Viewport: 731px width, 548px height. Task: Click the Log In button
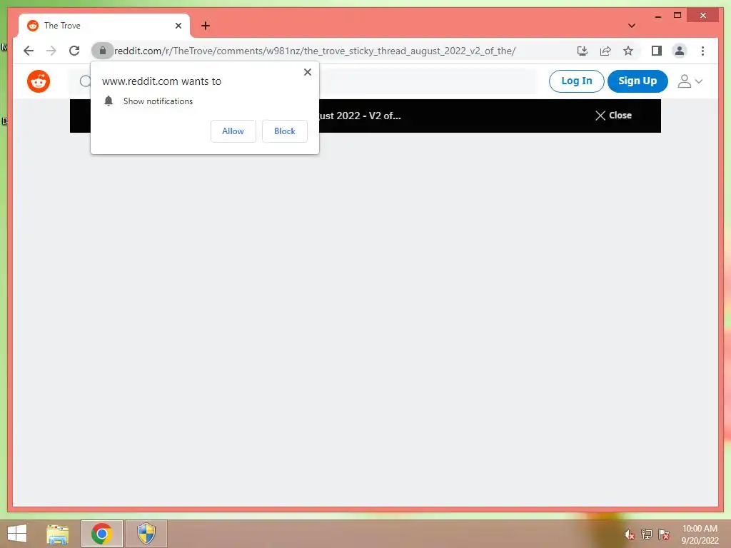pos(576,81)
